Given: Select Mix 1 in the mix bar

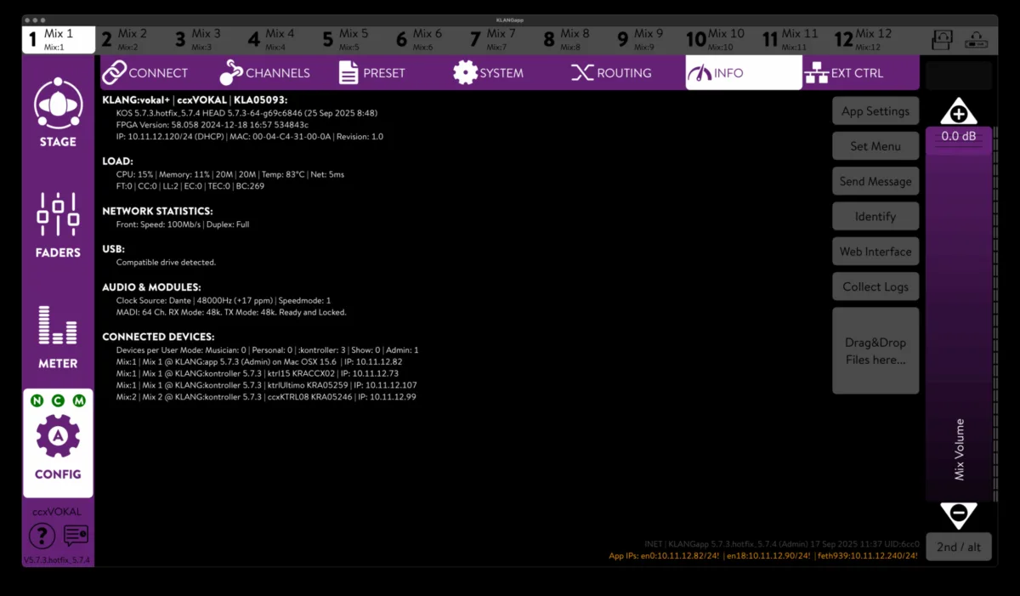Looking at the screenshot, I should [x=59, y=39].
